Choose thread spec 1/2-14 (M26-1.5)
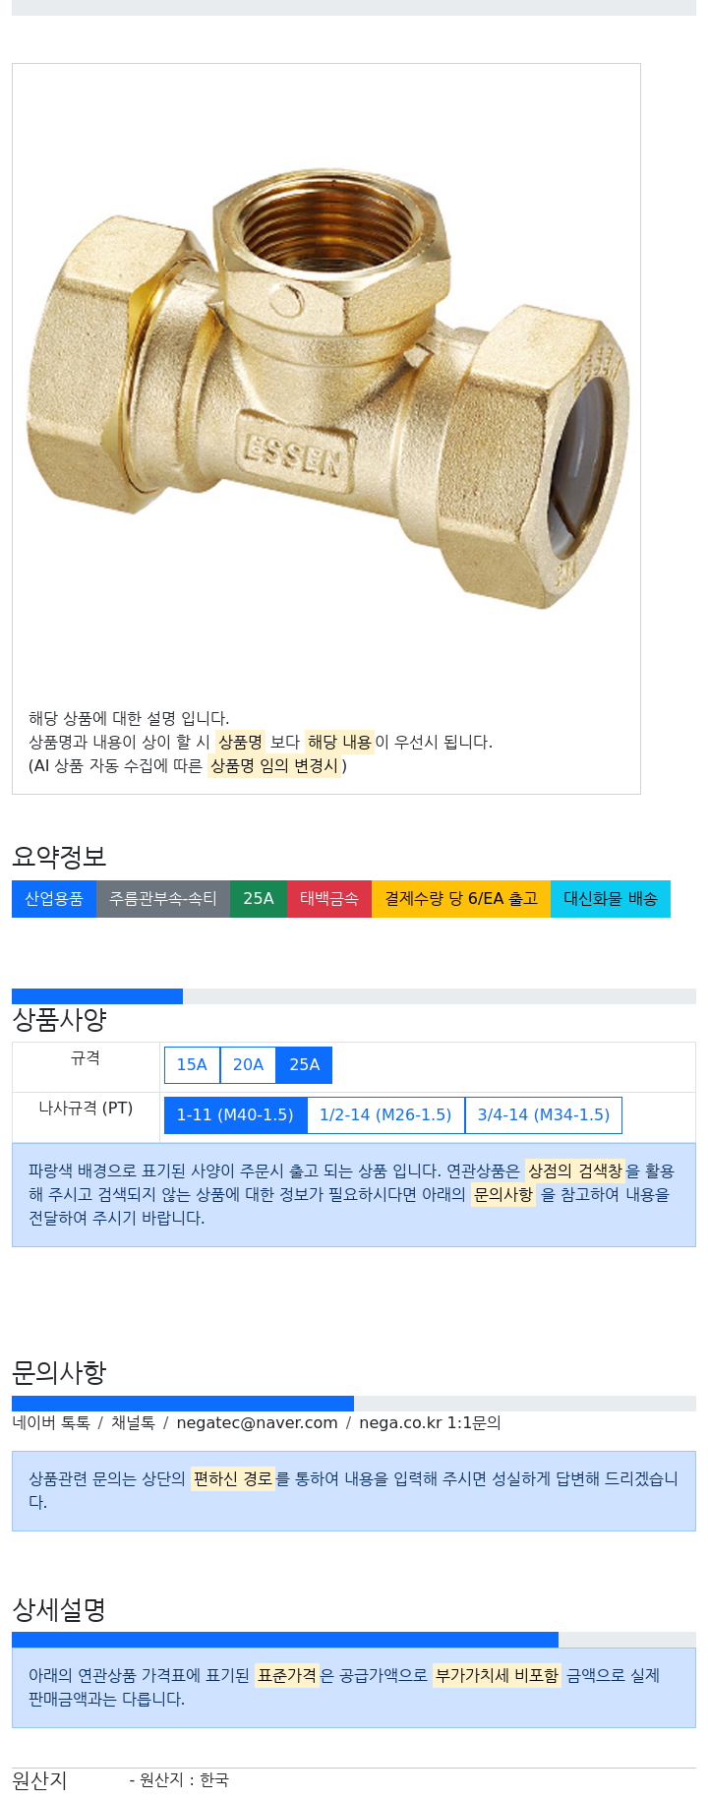This screenshot has height=1800, width=708. pyautogui.click(x=385, y=1115)
